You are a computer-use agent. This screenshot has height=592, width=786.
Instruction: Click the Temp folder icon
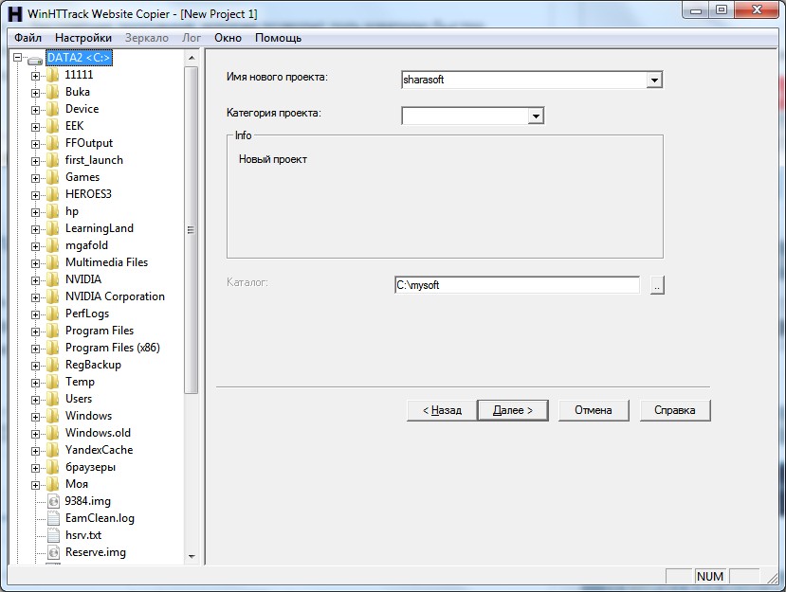point(53,382)
